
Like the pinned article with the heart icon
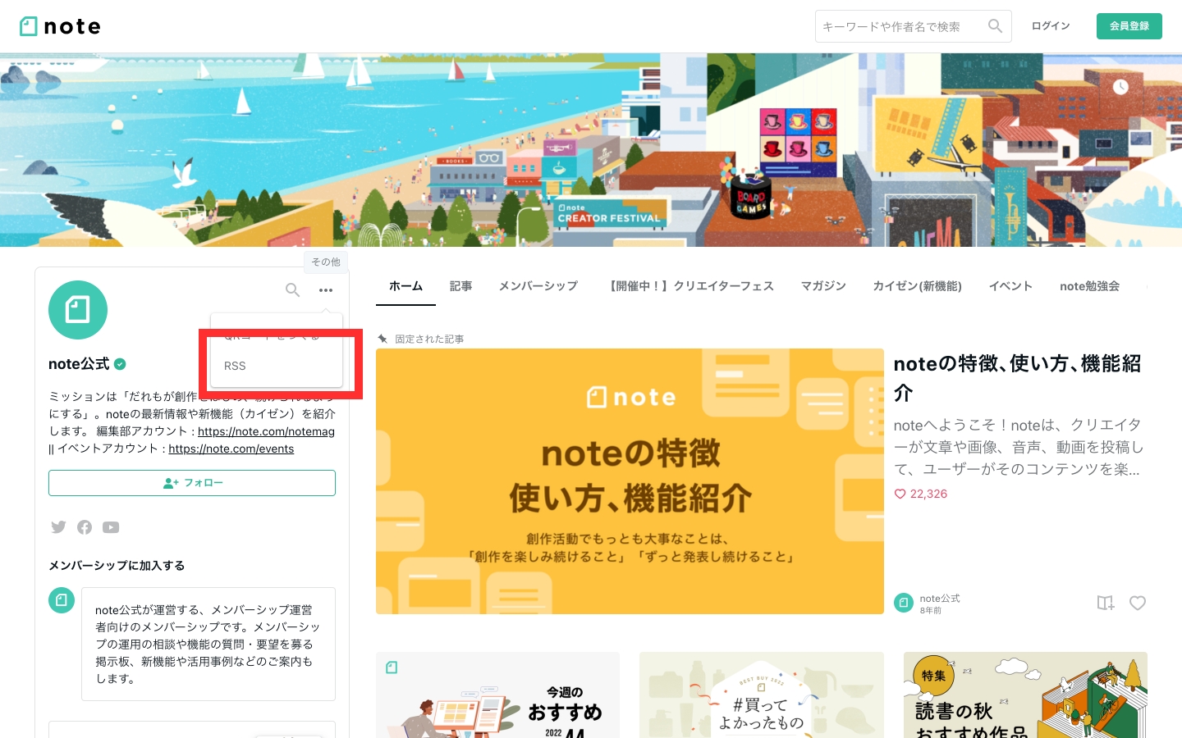pos(1138,604)
